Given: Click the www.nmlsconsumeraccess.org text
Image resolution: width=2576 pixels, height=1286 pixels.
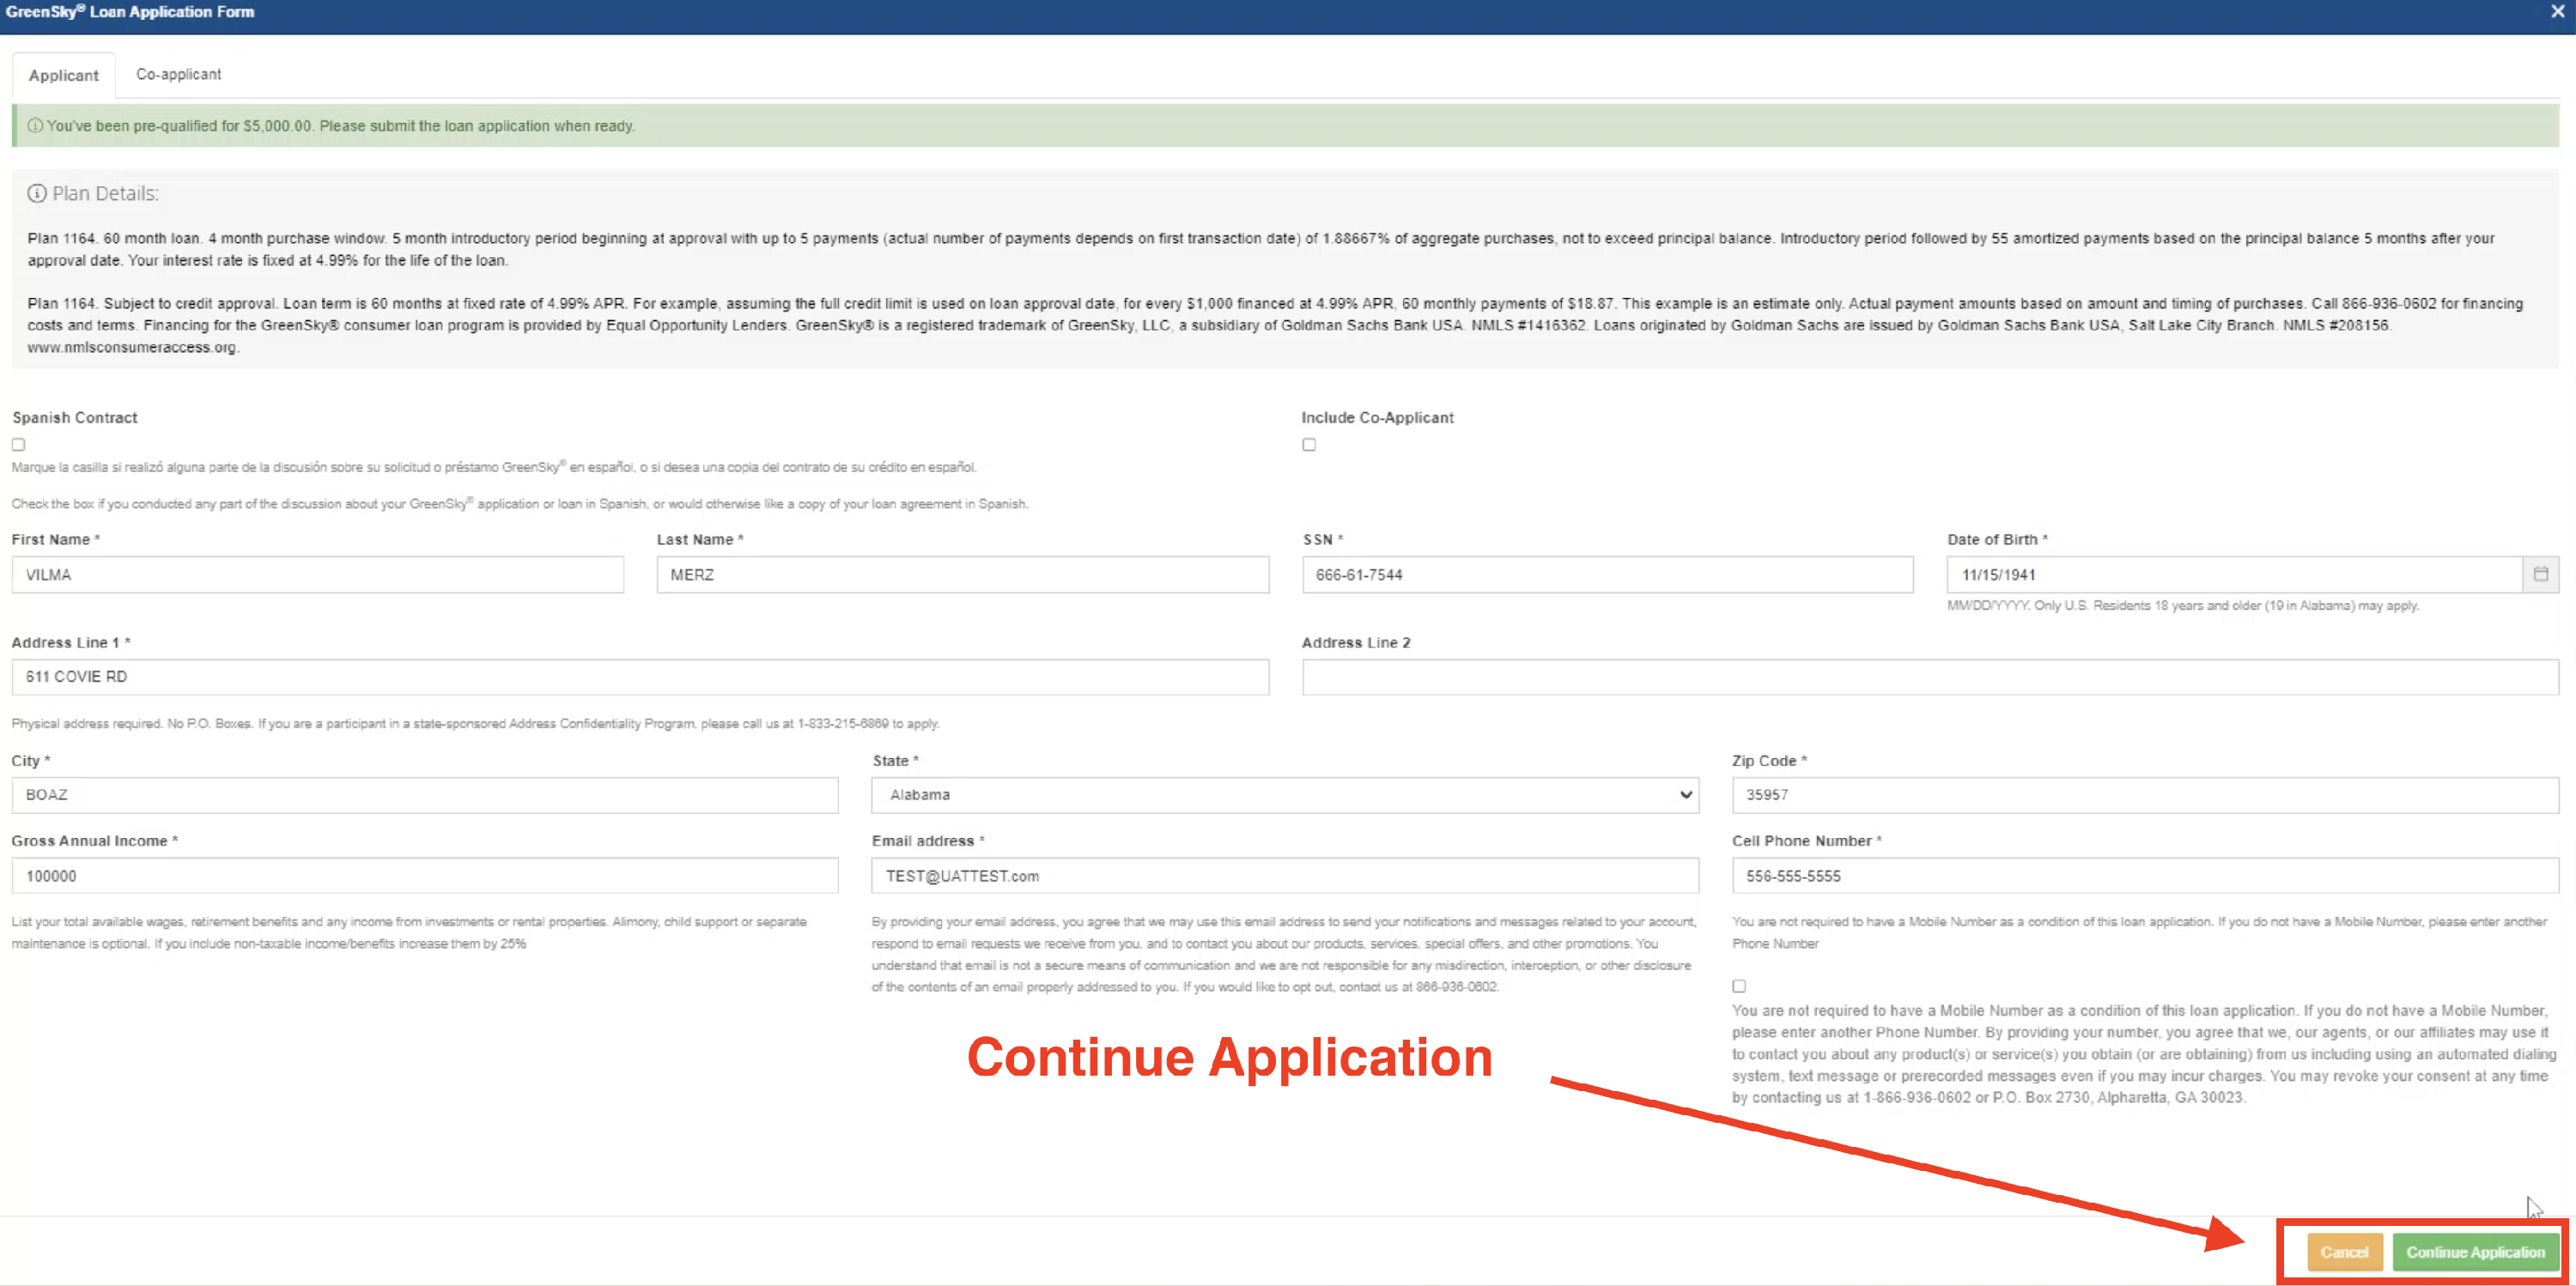Looking at the screenshot, I should pyautogui.click(x=132, y=347).
